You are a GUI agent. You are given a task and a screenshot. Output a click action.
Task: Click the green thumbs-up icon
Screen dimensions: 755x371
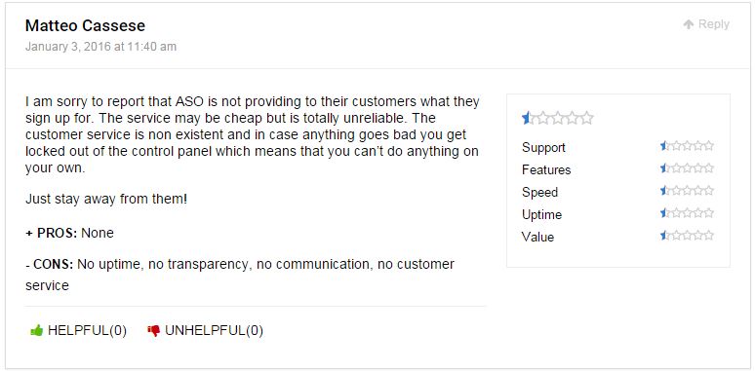click(x=37, y=331)
